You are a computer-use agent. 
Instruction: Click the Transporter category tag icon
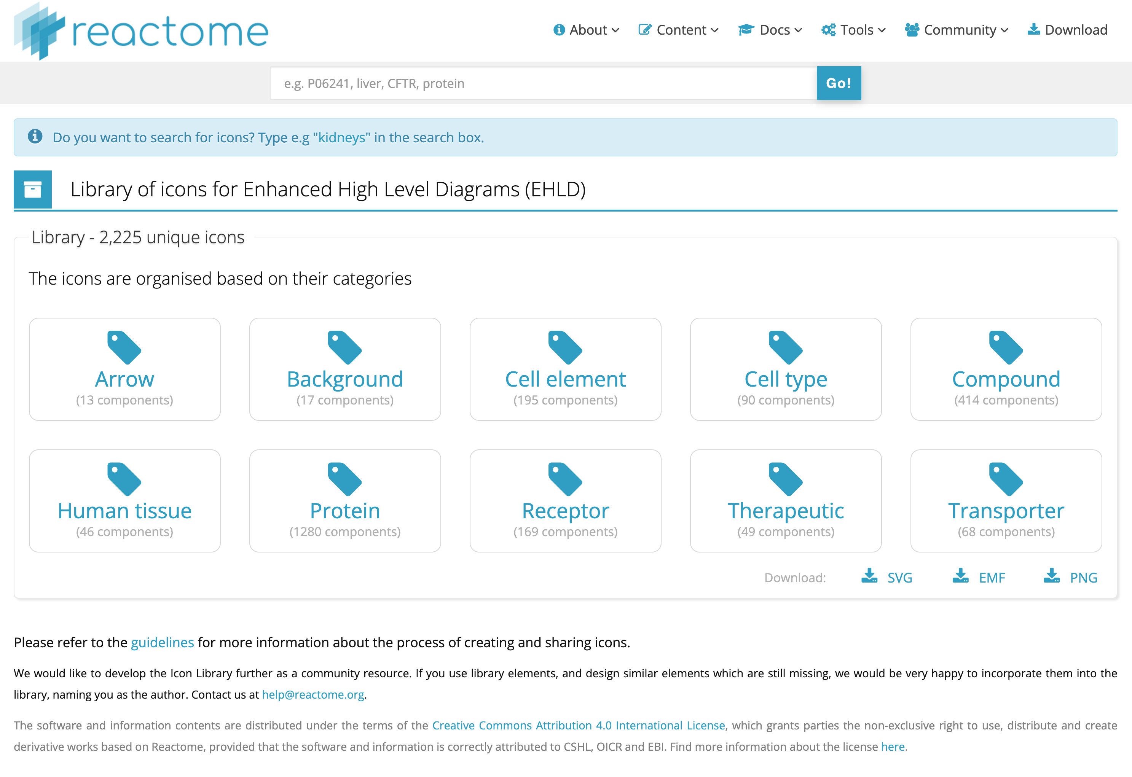(x=1005, y=479)
